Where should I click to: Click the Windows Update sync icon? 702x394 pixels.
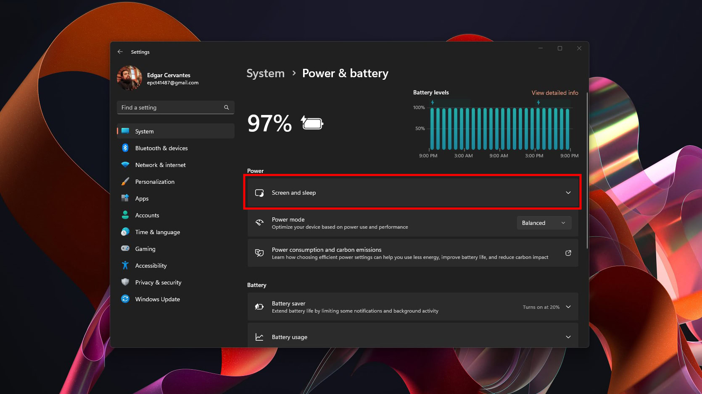125,299
